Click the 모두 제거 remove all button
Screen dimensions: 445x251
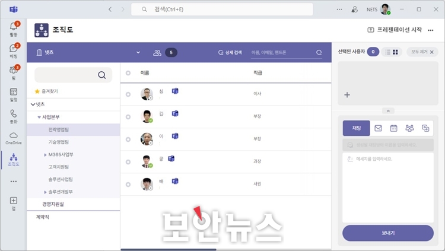423,52
